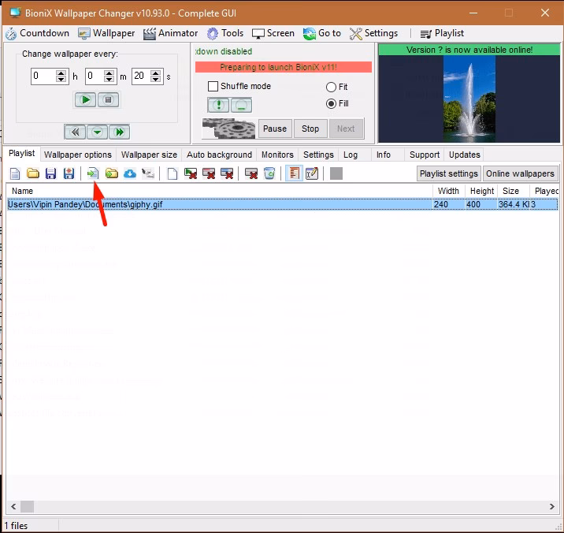Image resolution: width=564 pixels, height=533 pixels.
Task: Click the recycle bin icon
Action: (269, 174)
